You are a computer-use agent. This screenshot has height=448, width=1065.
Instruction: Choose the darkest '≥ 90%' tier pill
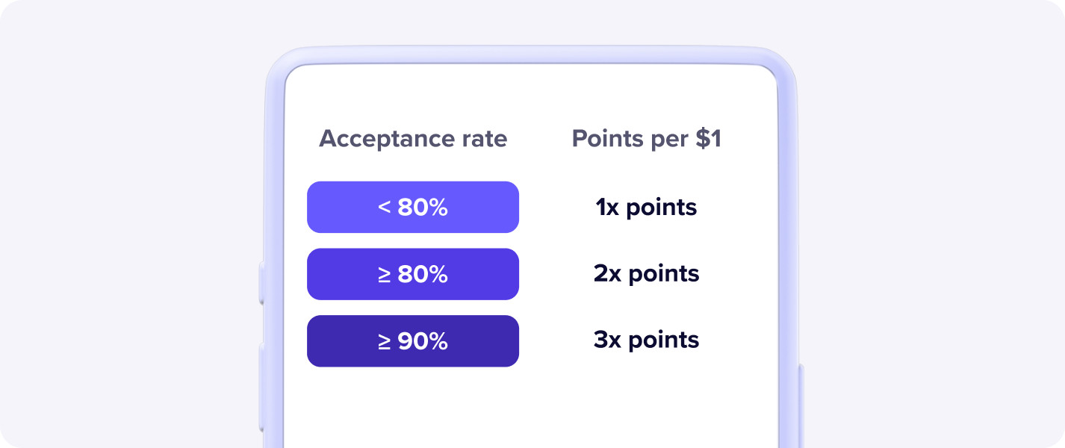pos(413,341)
